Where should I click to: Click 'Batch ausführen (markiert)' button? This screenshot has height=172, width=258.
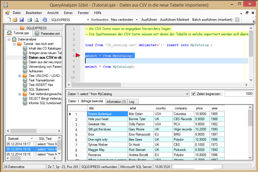(212, 20)
